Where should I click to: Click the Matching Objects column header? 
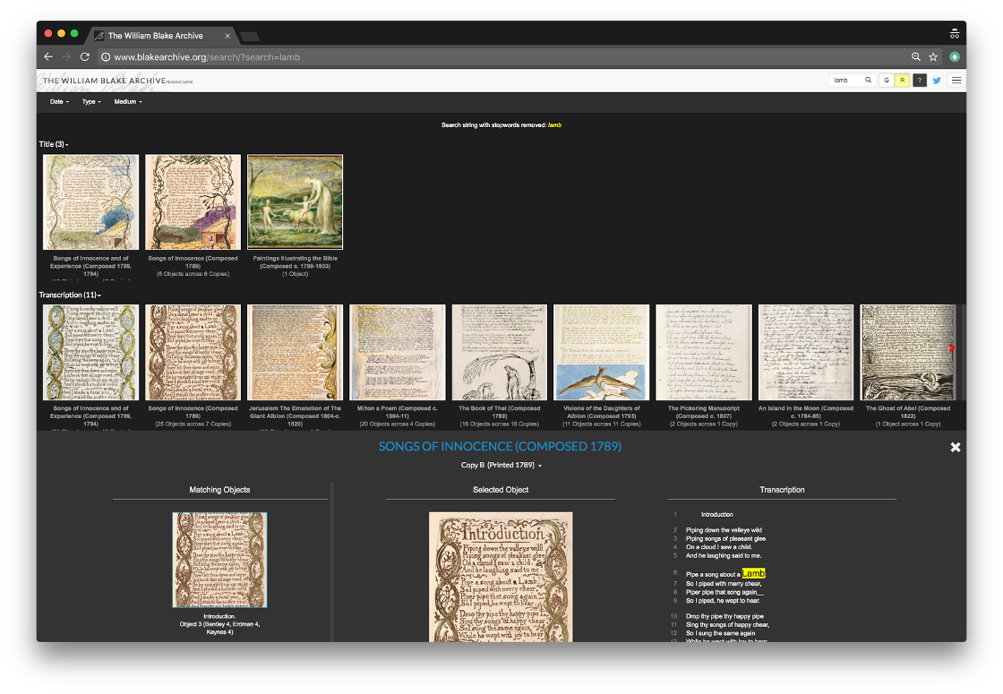pos(219,490)
